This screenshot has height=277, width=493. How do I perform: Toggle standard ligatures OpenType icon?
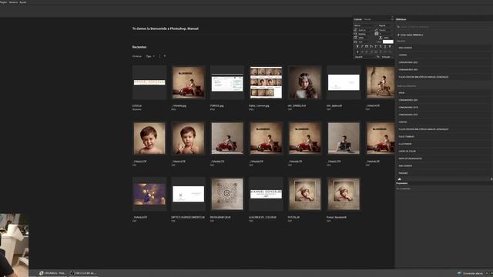[x=357, y=52]
